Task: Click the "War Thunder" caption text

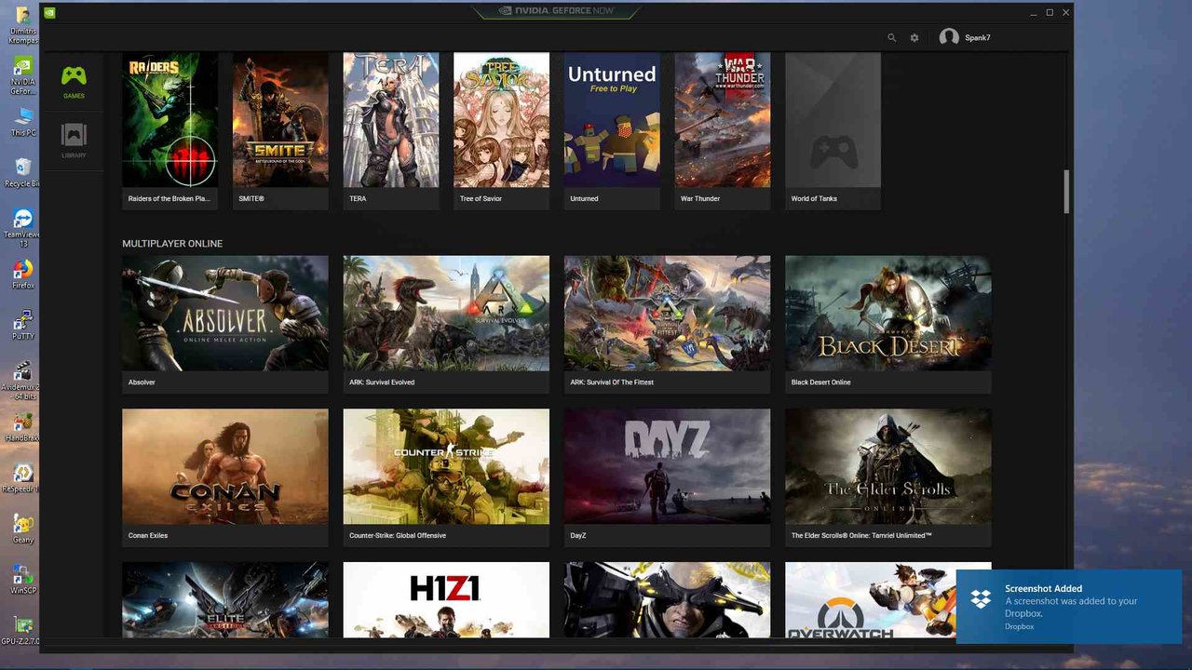Action: 700,198
